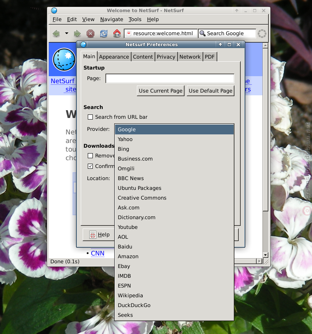Choose Ask.com from the list
Viewport: 312px width, 334px height.
174,208
